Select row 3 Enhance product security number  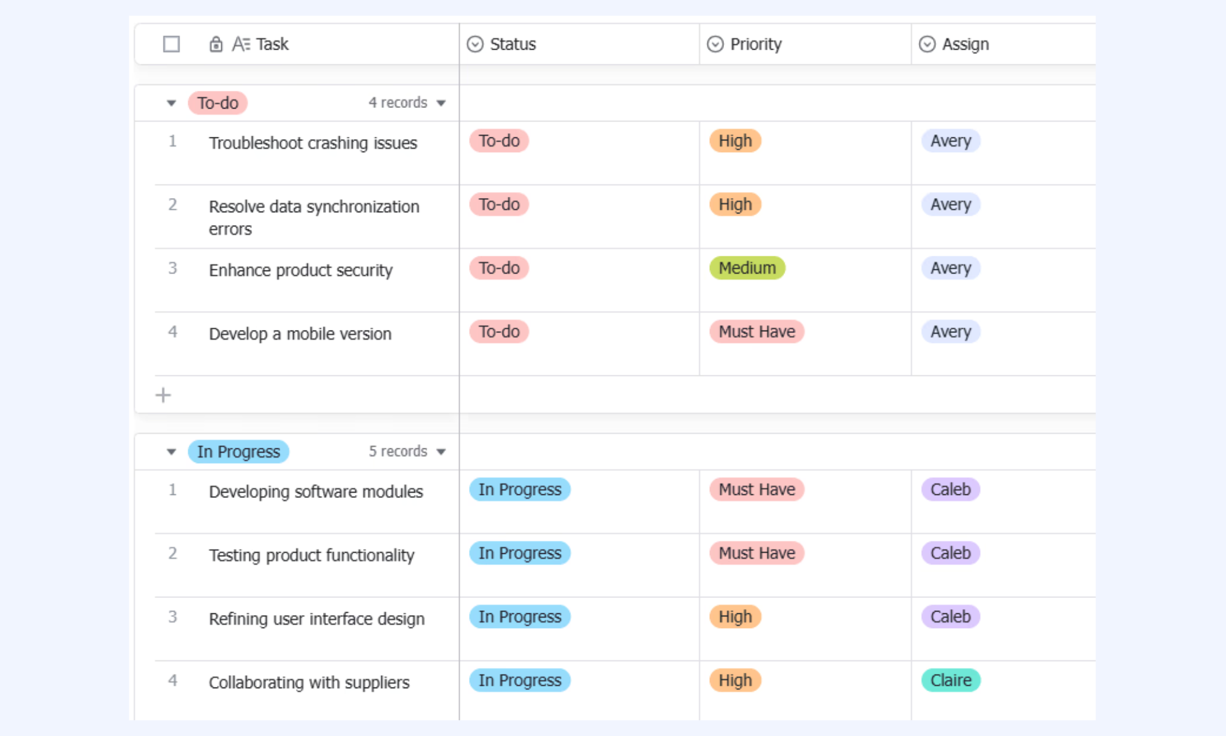pyautogui.click(x=173, y=268)
